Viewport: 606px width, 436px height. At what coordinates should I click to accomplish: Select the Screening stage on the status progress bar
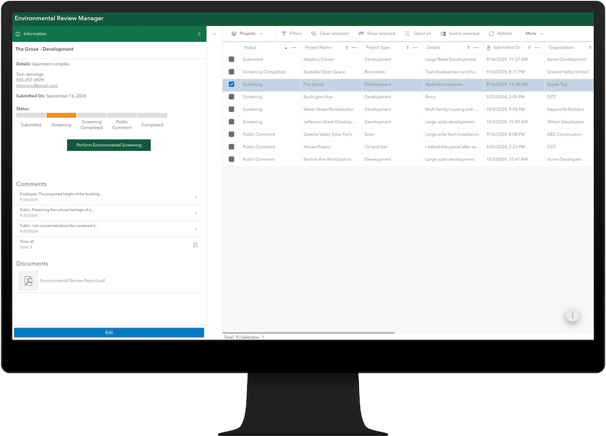(x=61, y=116)
